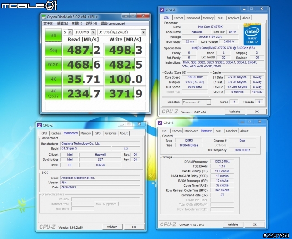Select Caches tab in Mainboard window
The width and height of the screenshot is (292, 239).
[56, 133]
